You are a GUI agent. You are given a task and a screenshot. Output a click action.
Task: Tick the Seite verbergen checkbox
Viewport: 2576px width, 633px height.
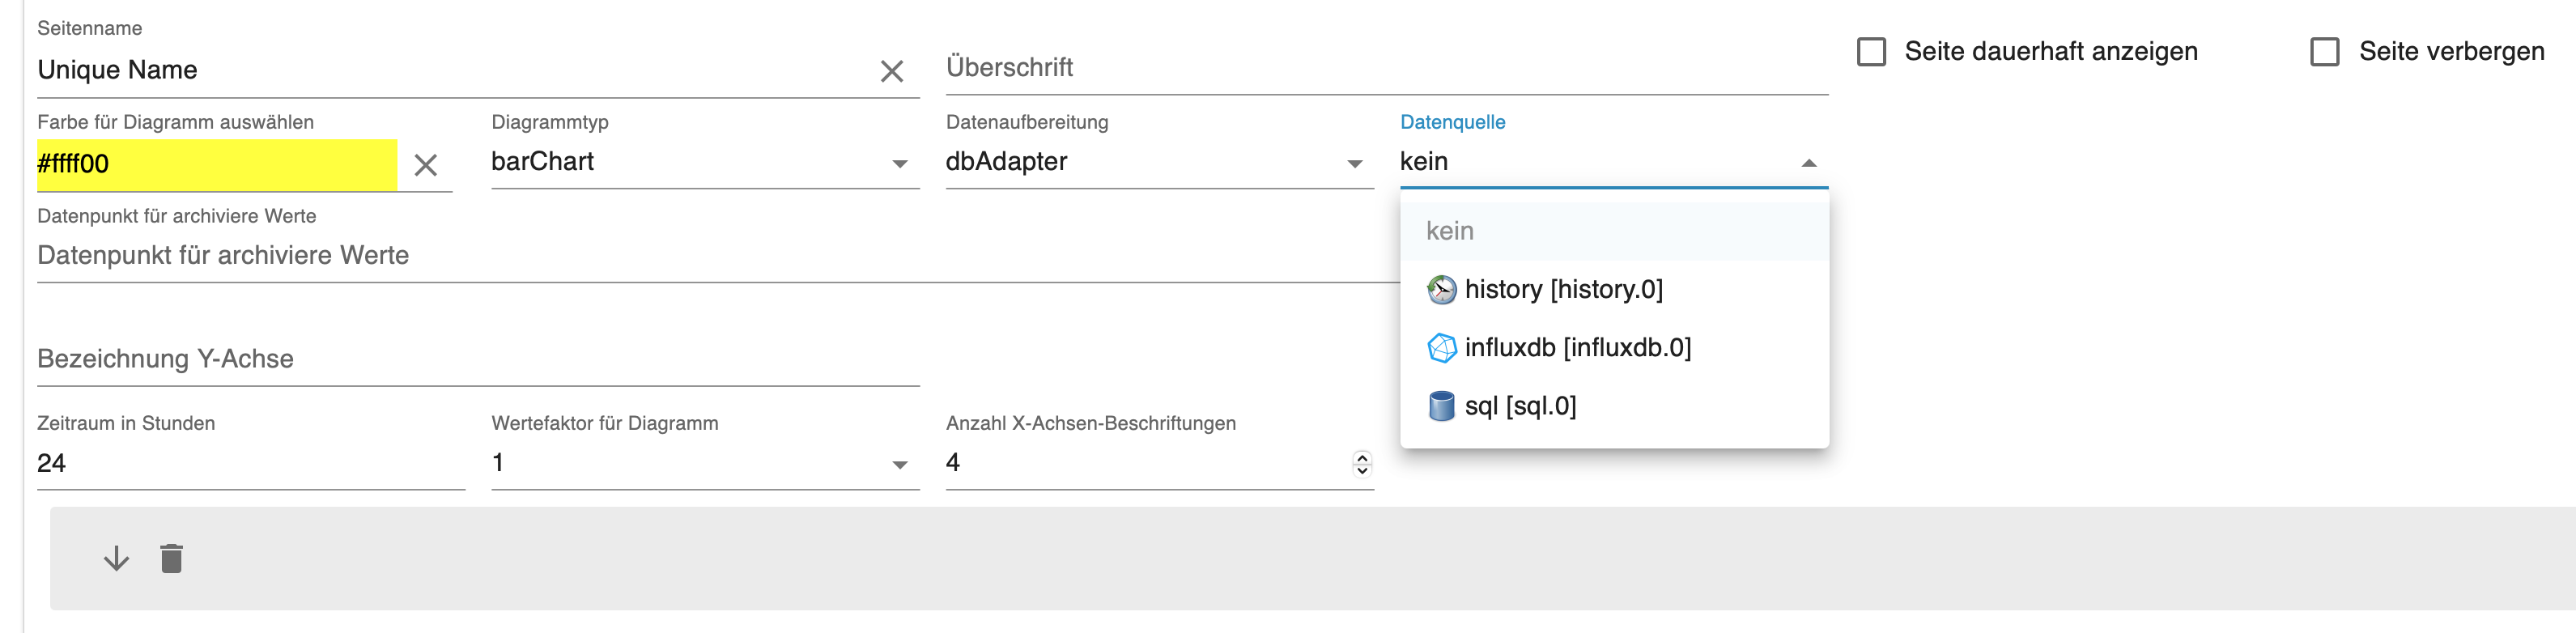click(x=2325, y=51)
